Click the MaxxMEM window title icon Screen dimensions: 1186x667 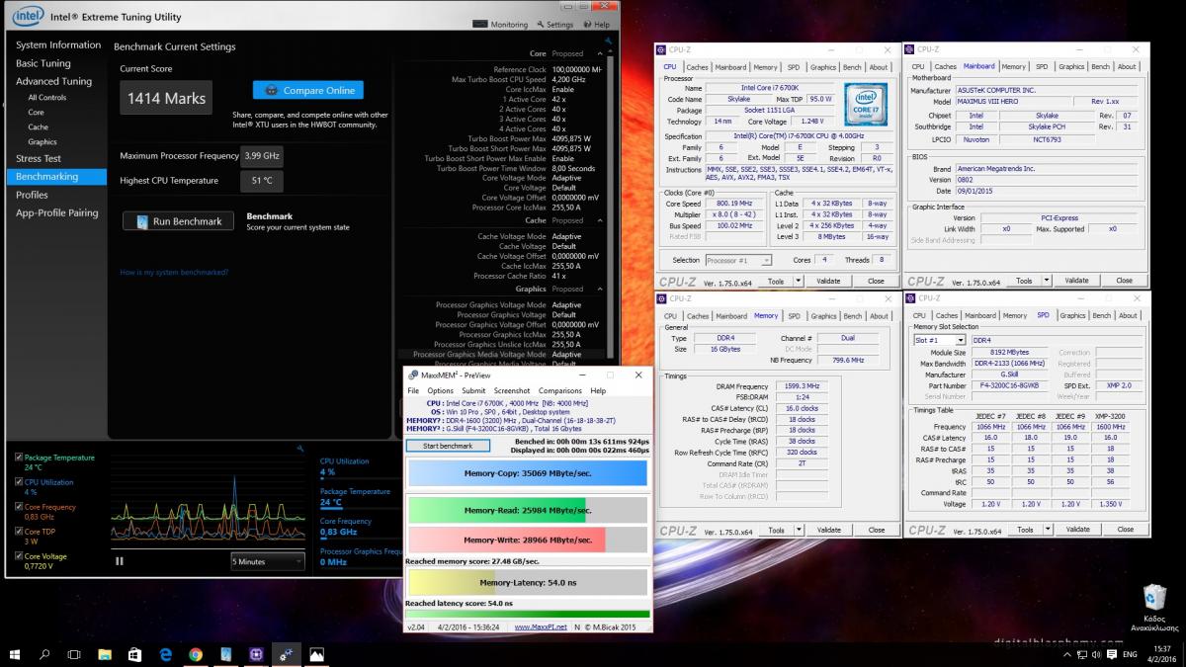pyautogui.click(x=413, y=375)
